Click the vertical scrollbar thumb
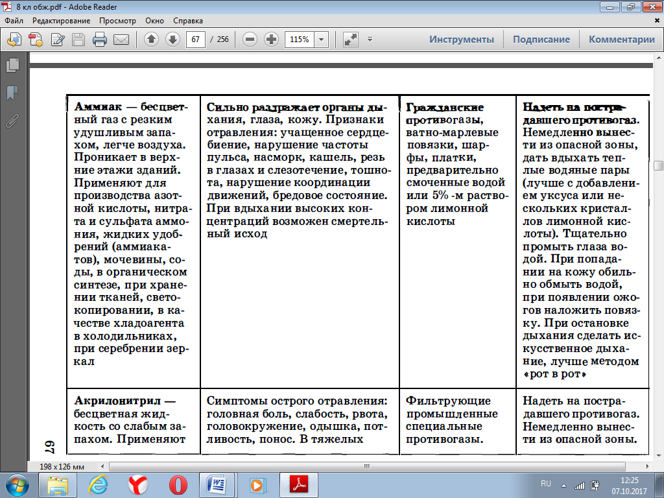 [x=658, y=165]
